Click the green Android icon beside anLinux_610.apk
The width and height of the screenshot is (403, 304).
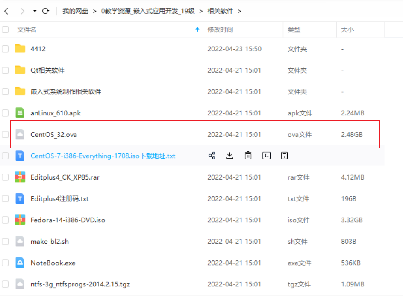tap(19, 113)
